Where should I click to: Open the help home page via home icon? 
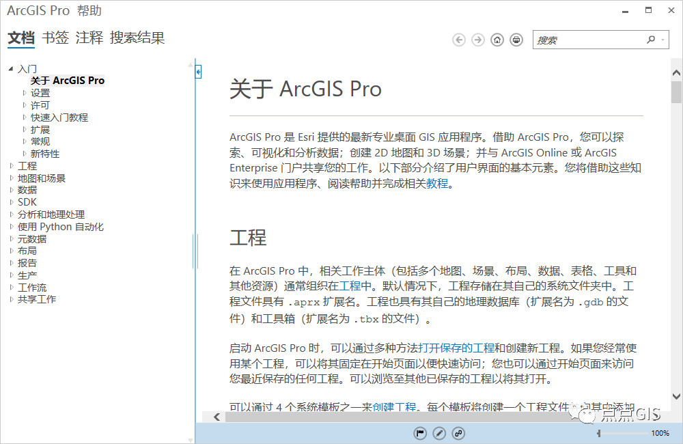click(x=497, y=40)
